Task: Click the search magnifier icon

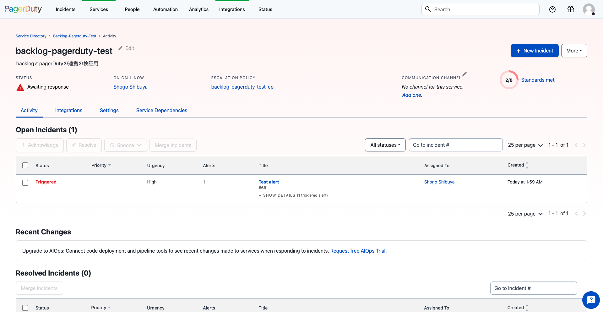Action: [x=428, y=9]
